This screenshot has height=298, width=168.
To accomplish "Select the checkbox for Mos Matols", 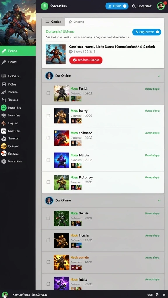I will (x=48, y=160).
